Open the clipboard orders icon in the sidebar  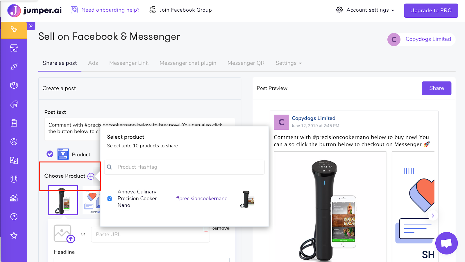(14, 123)
